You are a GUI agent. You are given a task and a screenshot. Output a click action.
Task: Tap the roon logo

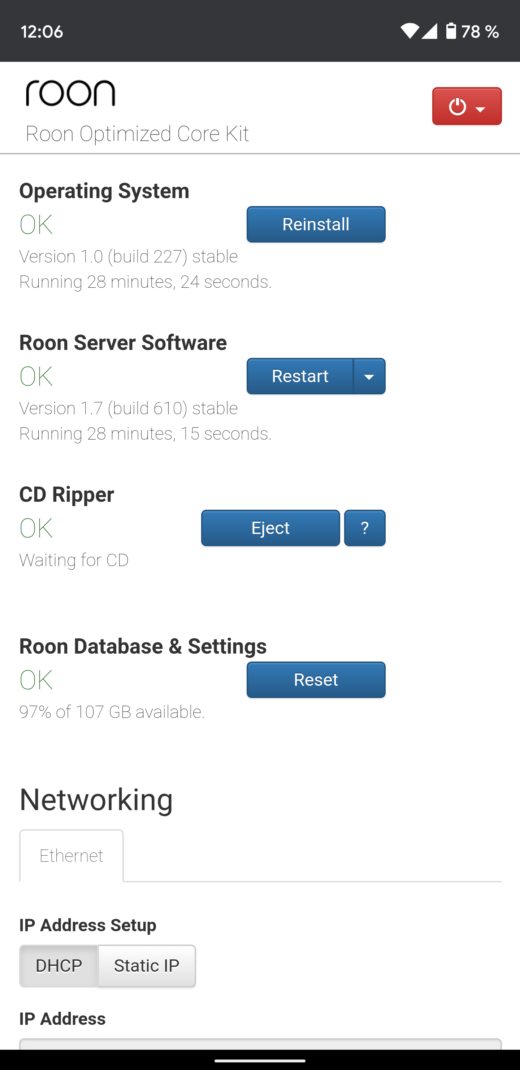tap(70, 93)
